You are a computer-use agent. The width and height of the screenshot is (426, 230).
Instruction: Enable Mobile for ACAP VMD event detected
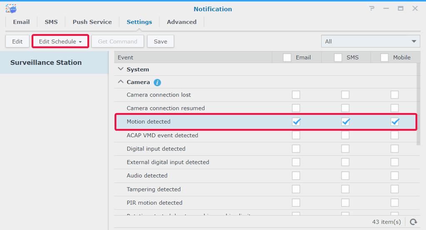pyautogui.click(x=394, y=135)
